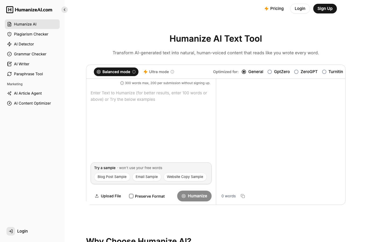This screenshot has width=367, height=242.
Task: Click the AI Content Optimizer gauge icon
Action: (x=9, y=103)
